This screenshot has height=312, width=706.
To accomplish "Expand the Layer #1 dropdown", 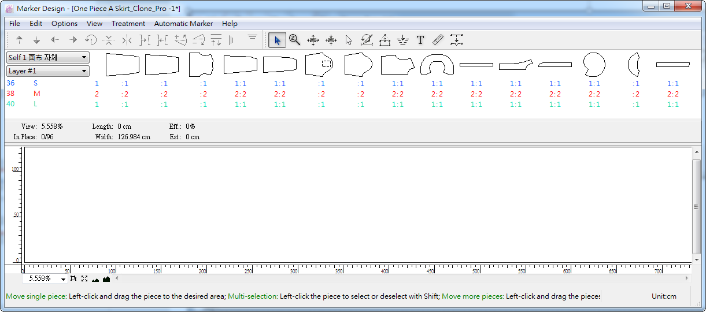I will click(47, 71).
